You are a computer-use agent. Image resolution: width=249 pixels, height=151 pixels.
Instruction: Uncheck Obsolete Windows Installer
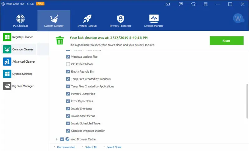68,131
